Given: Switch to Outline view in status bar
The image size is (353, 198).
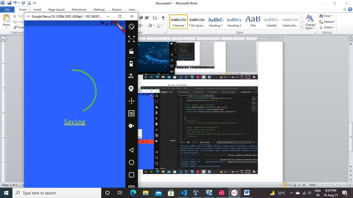Looking at the screenshot, I should tap(299, 185).
